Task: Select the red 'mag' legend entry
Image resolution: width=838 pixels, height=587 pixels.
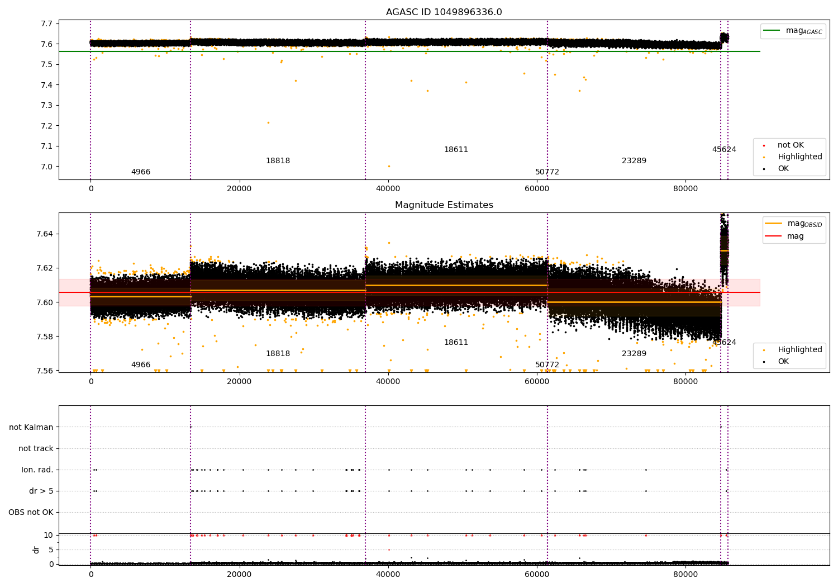Action: (785, 236)
